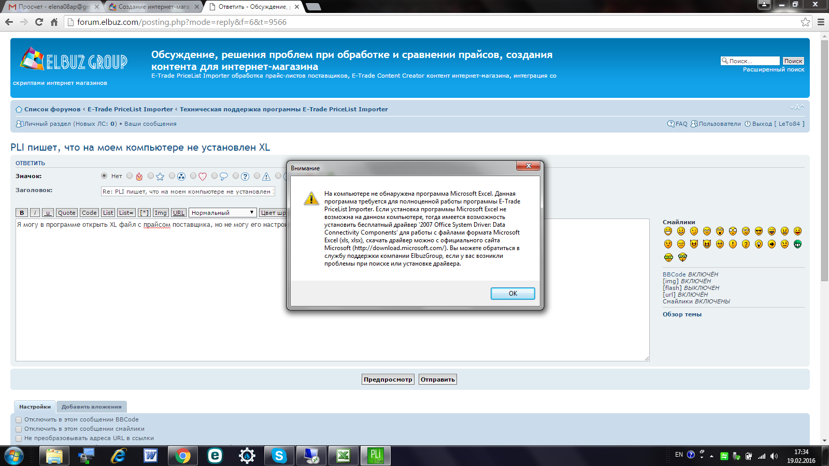Select the question mark topic icon radio
Viewport: 829px width, 466px height.
[236, 176]
